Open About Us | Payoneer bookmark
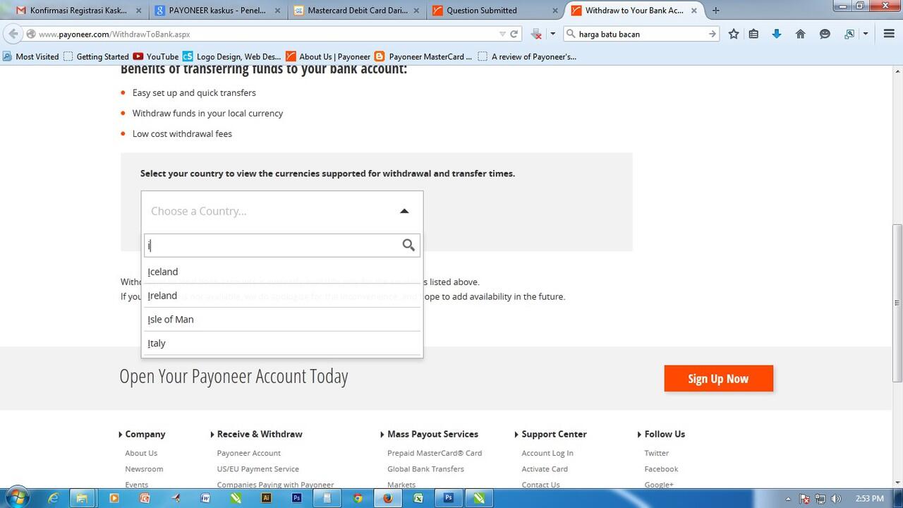Image resolution: width=903 pixels, height=508 pixels. point(328,56)
